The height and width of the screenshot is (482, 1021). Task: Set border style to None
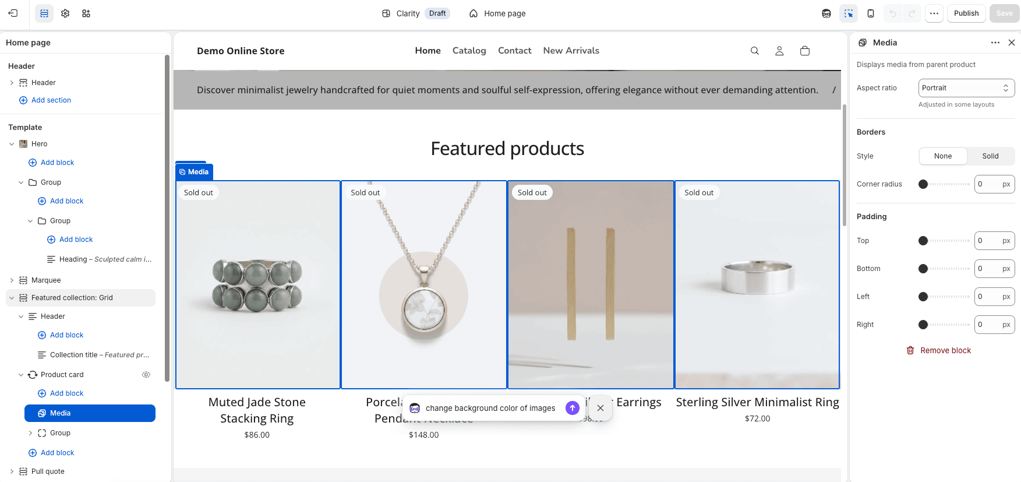tap(943, 156)
